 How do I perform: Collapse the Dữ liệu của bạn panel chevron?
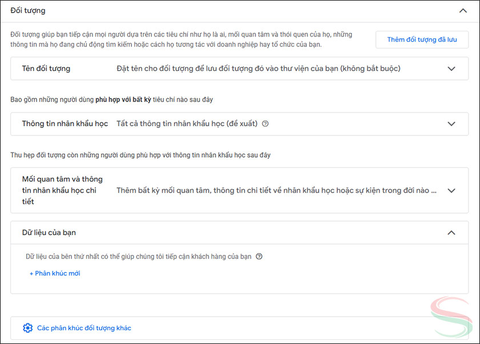tap(451, 233)
